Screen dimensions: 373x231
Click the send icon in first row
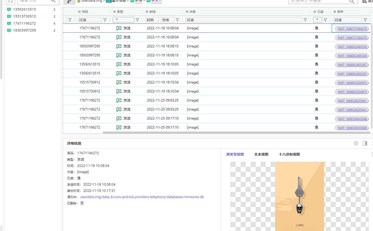coord(119,28)
